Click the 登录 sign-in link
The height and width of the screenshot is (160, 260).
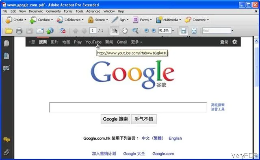224,42
